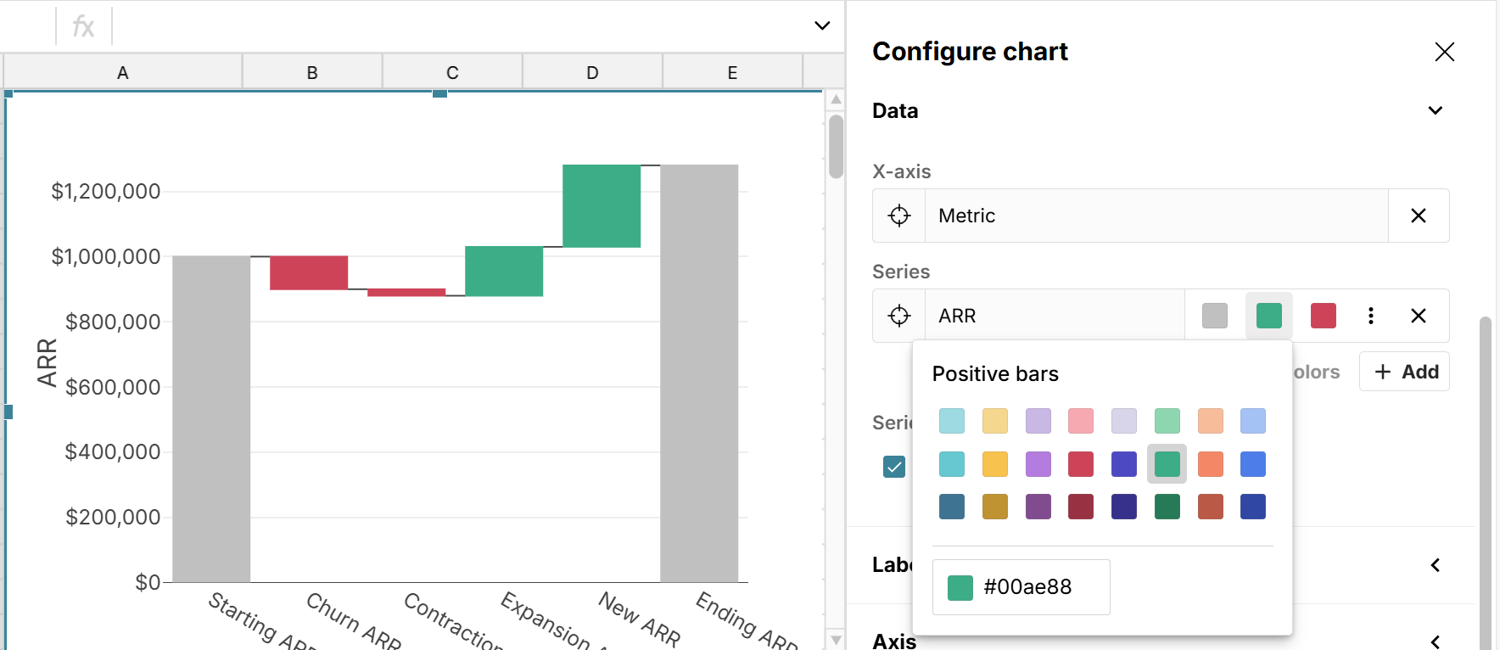
Task: Toggle the checked series checkbox
Action: point(894,467)
